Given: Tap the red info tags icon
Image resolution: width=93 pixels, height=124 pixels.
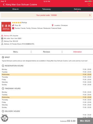Looking at the screenshot, I should (13, 28).
